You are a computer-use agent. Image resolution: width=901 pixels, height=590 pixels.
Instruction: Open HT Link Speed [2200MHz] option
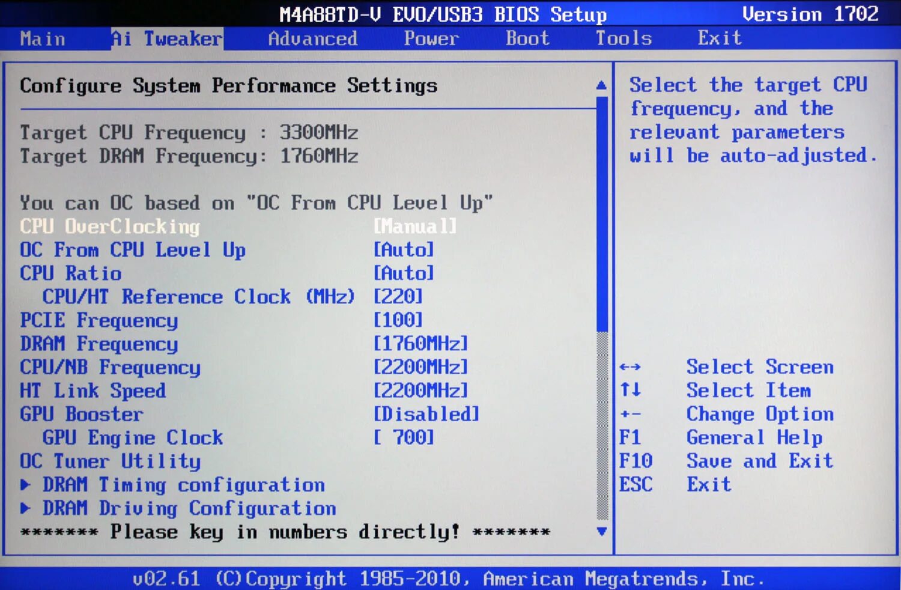click(420, 391)
